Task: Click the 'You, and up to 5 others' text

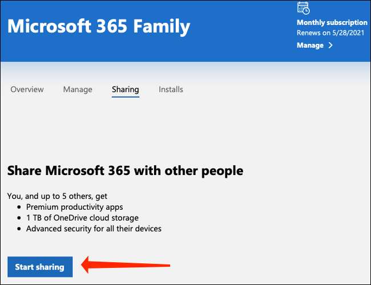Action: [57, 196]
